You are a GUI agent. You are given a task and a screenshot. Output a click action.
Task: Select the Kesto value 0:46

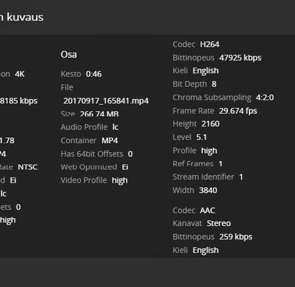(94, 74)
